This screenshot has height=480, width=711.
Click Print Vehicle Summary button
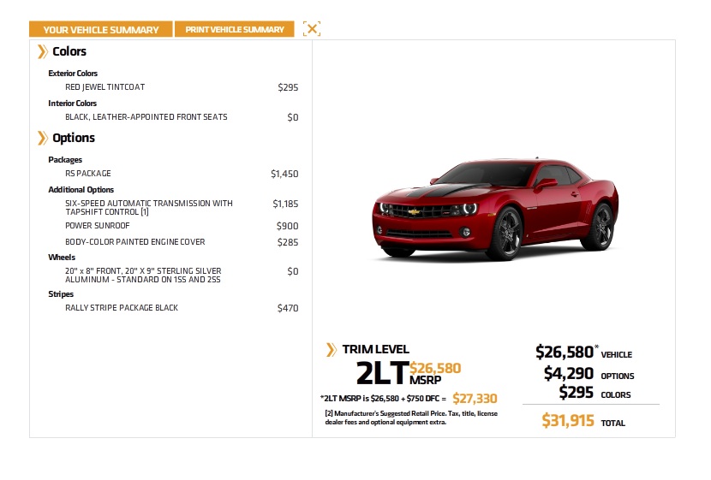coord(235,29)
